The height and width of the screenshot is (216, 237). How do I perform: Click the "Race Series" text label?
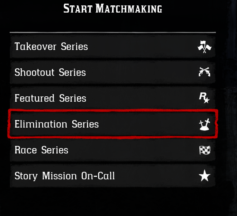pyautogui.click(x=41, y=150)
